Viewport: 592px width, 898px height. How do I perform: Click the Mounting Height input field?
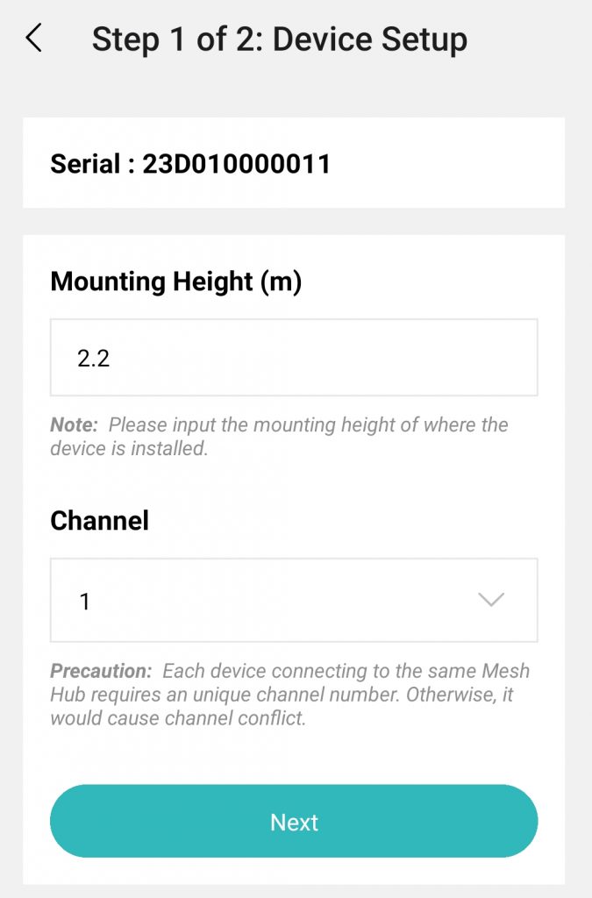[x=294, y=357]
